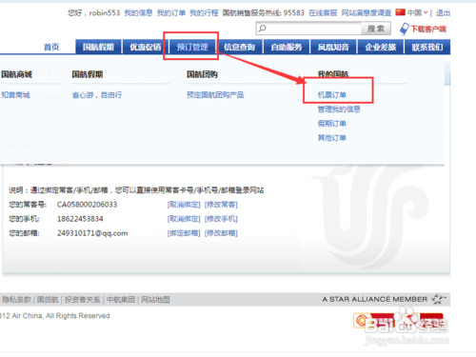476x357 pixels.
Task: Select 预定国航团购产品 menu entry
Action: (215, 95)
